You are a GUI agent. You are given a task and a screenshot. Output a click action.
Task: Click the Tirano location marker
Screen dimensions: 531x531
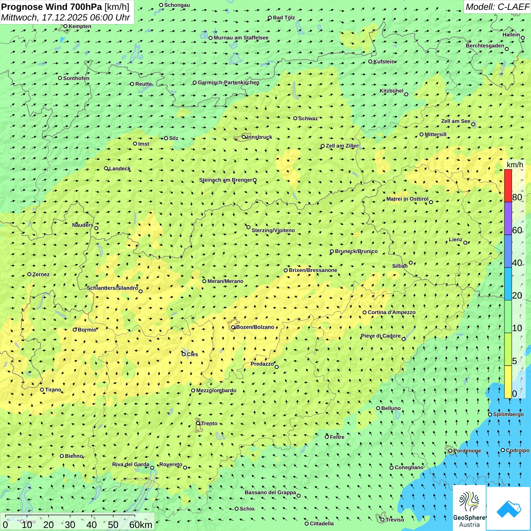pos(42,390)
